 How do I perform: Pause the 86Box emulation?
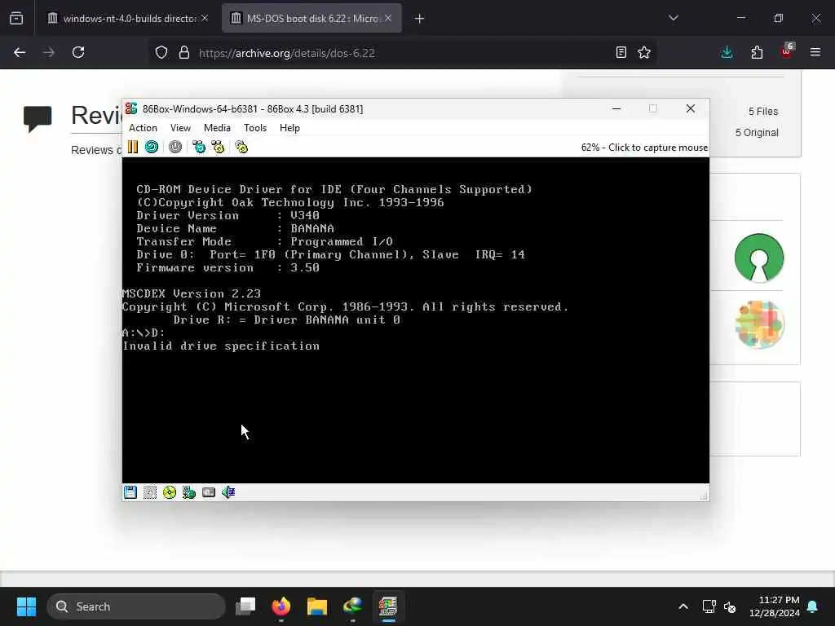133,147
